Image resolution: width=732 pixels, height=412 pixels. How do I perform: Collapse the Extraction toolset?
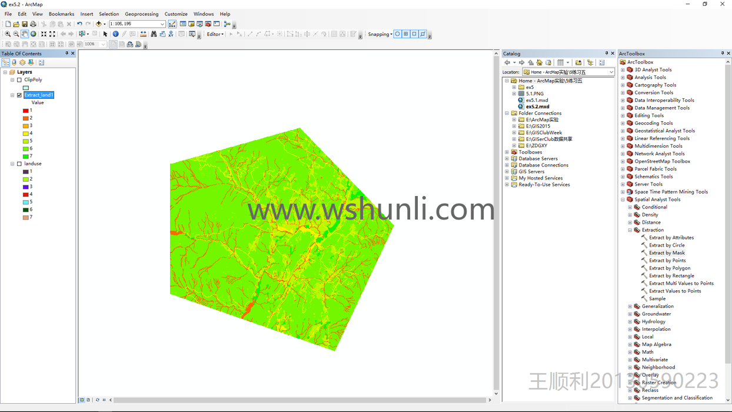pyautogui.click(x=630, y=230)
